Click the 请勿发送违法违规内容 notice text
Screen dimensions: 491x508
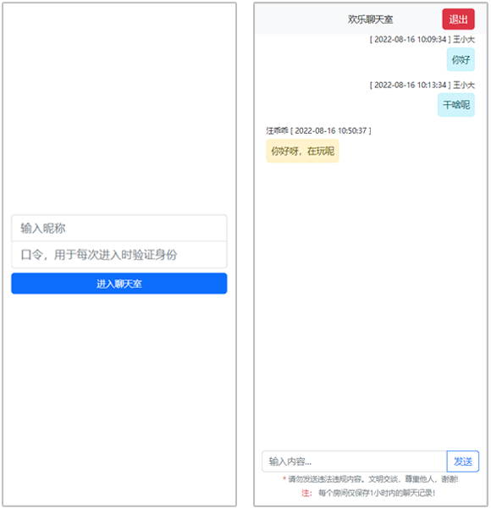[x=371, y=479]
